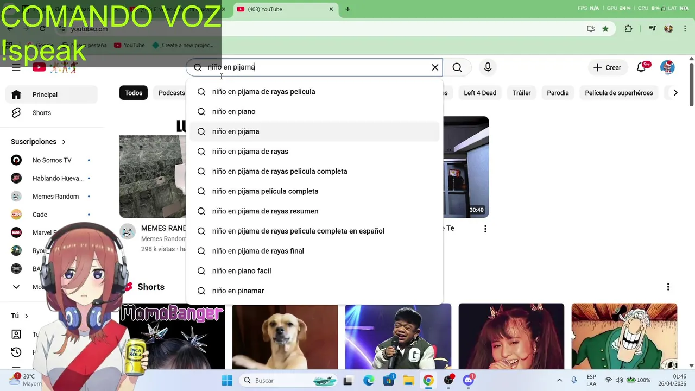Open the Crear menu
This screenshot has height=391, width=695.
click(x=607, y=67)
